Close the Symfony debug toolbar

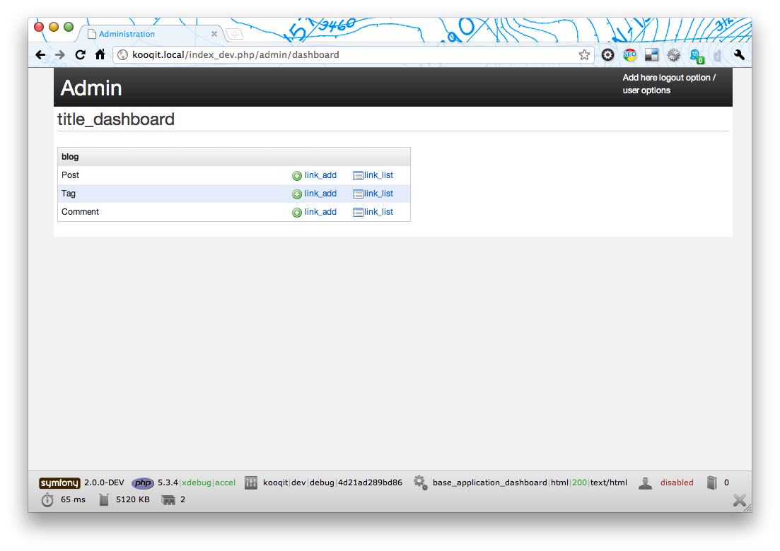click(739, 501)
